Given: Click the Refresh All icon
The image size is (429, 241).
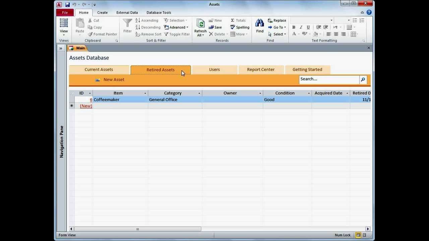Looking at the screenshot, I should pyautogui.click(x=200, y=24).
